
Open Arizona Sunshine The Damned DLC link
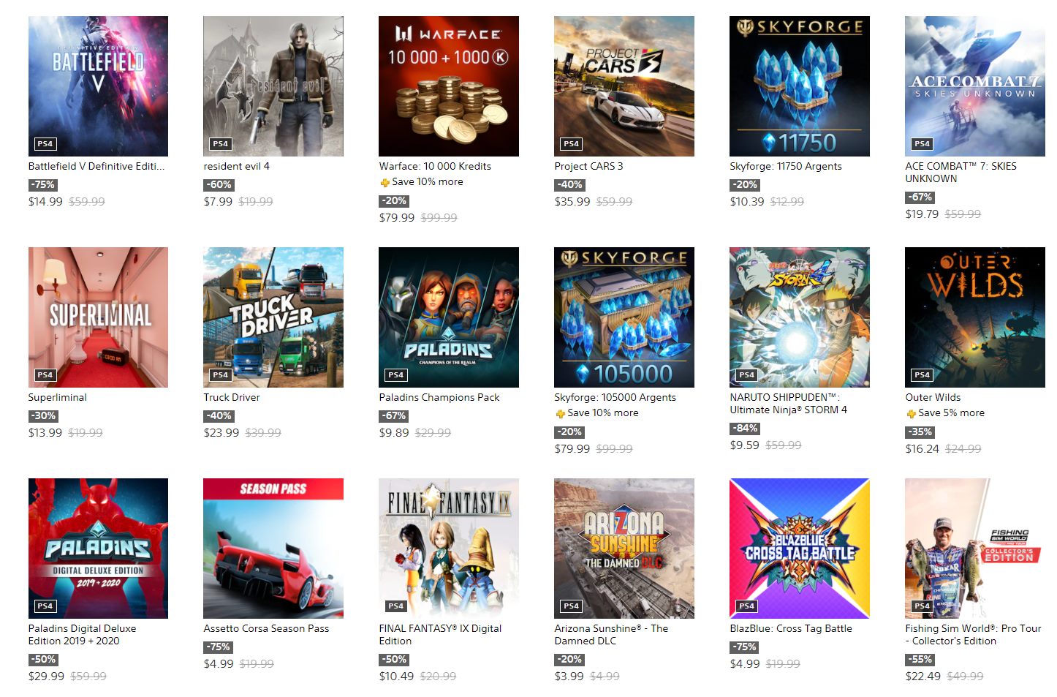tap(611, 634)
